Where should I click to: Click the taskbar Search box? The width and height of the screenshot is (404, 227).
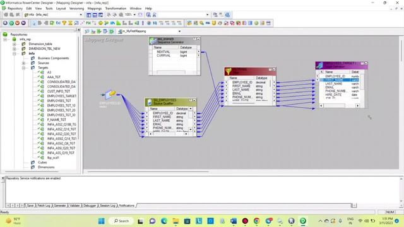pyautogui.click(x=121, y=221)
